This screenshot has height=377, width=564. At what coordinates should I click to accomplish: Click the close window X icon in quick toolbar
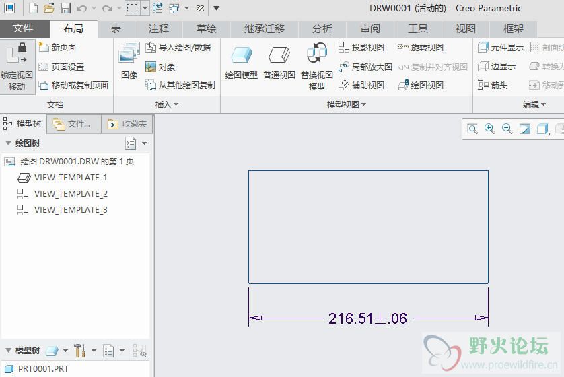click(x=201, y=8)
